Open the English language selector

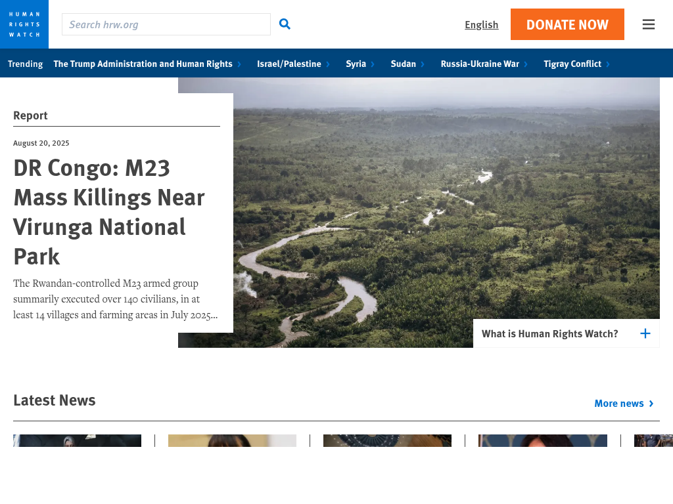[482, 24]
